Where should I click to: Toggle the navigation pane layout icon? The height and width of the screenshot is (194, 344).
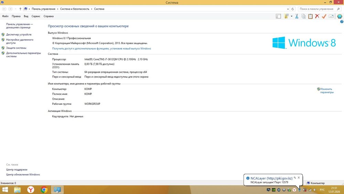(x=278, y=16)
